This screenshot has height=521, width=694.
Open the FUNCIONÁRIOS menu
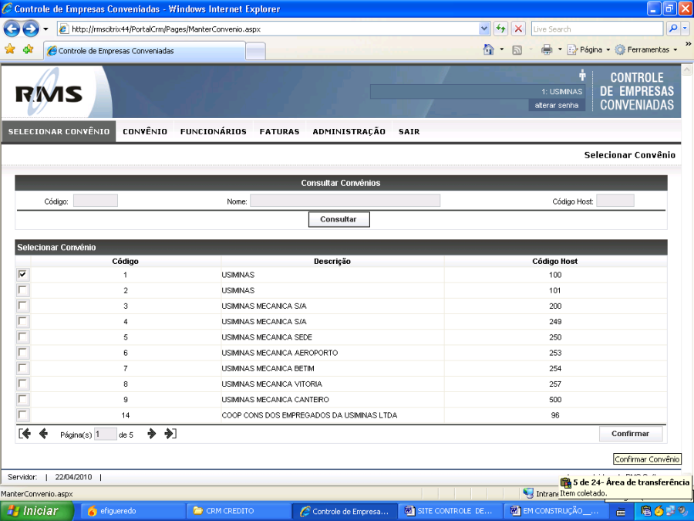tap(214, 131)
